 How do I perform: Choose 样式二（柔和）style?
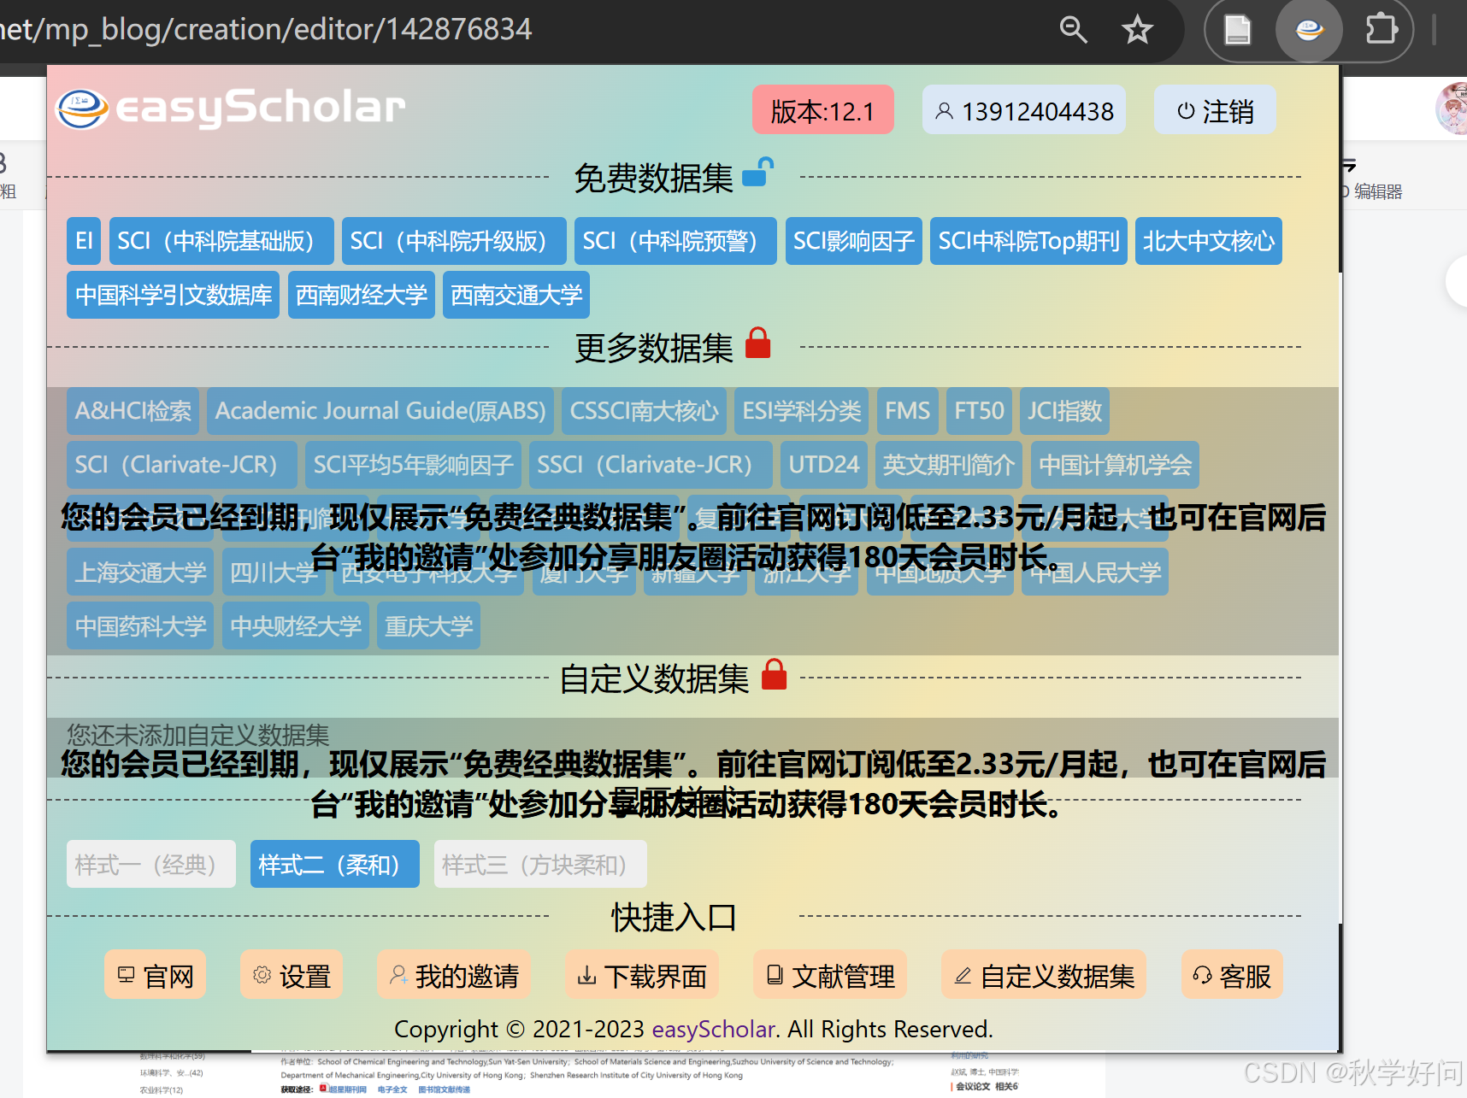click(x=335, y=864)
